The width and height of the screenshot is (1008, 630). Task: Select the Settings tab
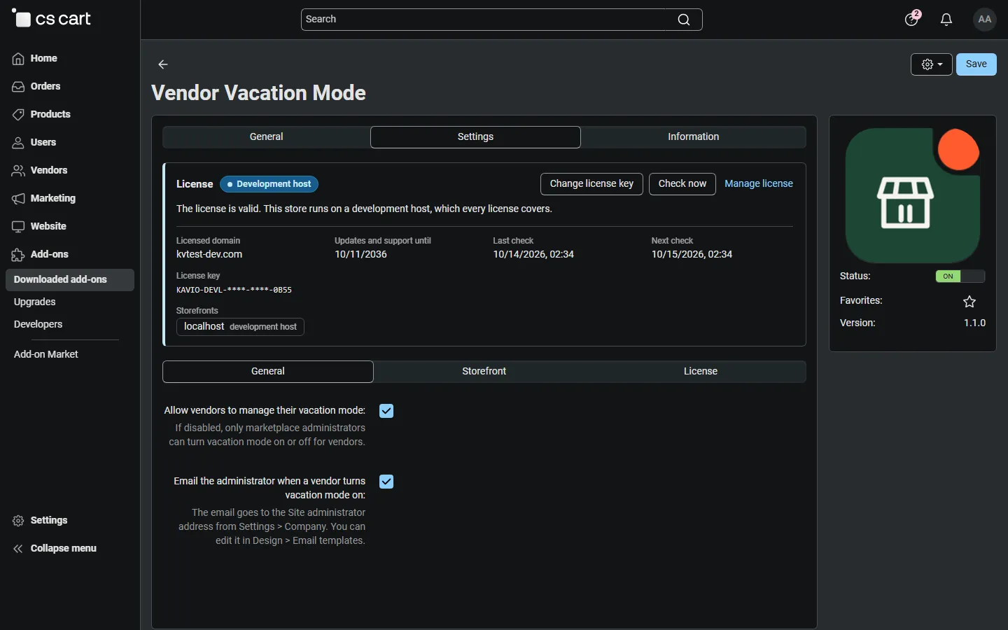tap(476, 137)
